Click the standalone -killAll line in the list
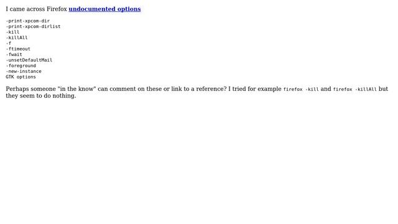 17,37
